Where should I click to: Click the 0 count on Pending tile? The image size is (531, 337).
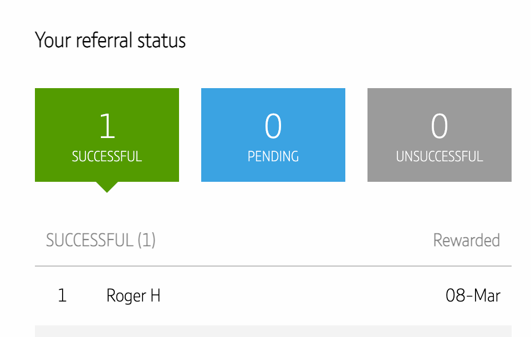pos(273,126)
